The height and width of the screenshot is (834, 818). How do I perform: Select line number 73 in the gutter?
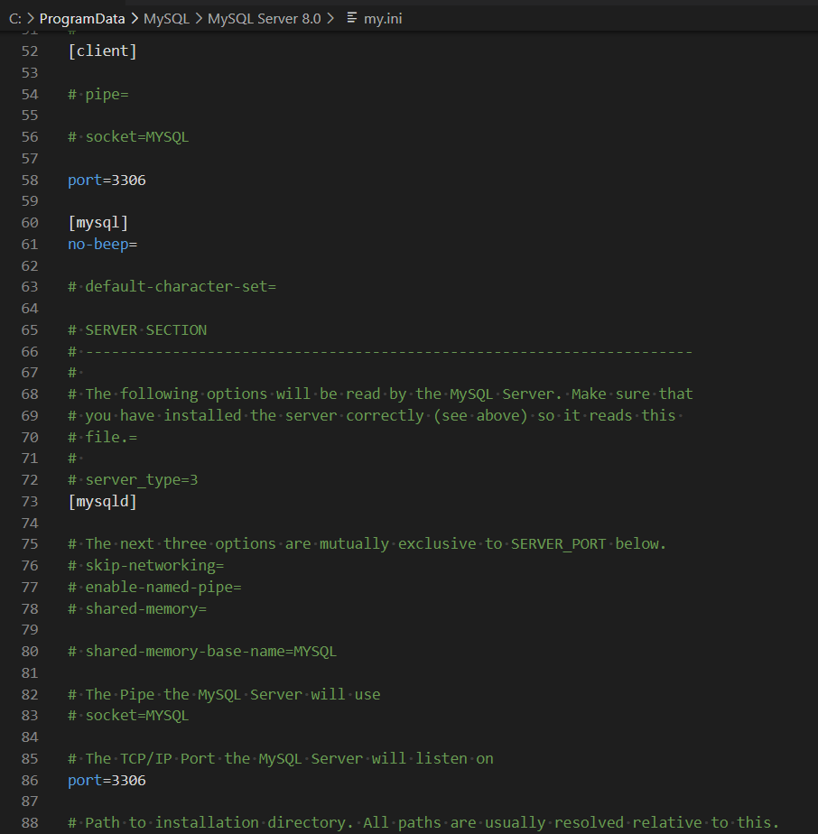(30, 502)
